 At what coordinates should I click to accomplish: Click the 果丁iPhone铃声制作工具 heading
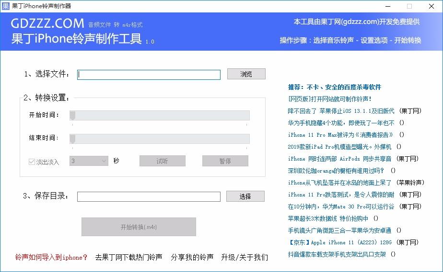tap(77, 39)
